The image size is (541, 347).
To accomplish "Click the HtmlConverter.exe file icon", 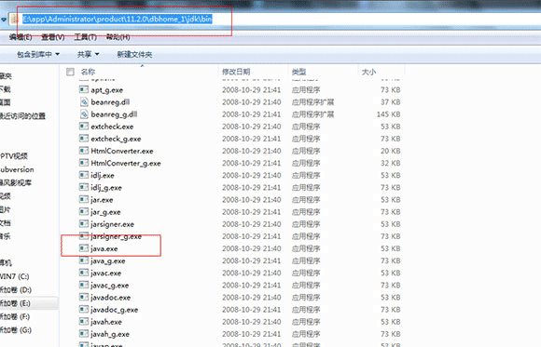I will click(x=84, y=151).
